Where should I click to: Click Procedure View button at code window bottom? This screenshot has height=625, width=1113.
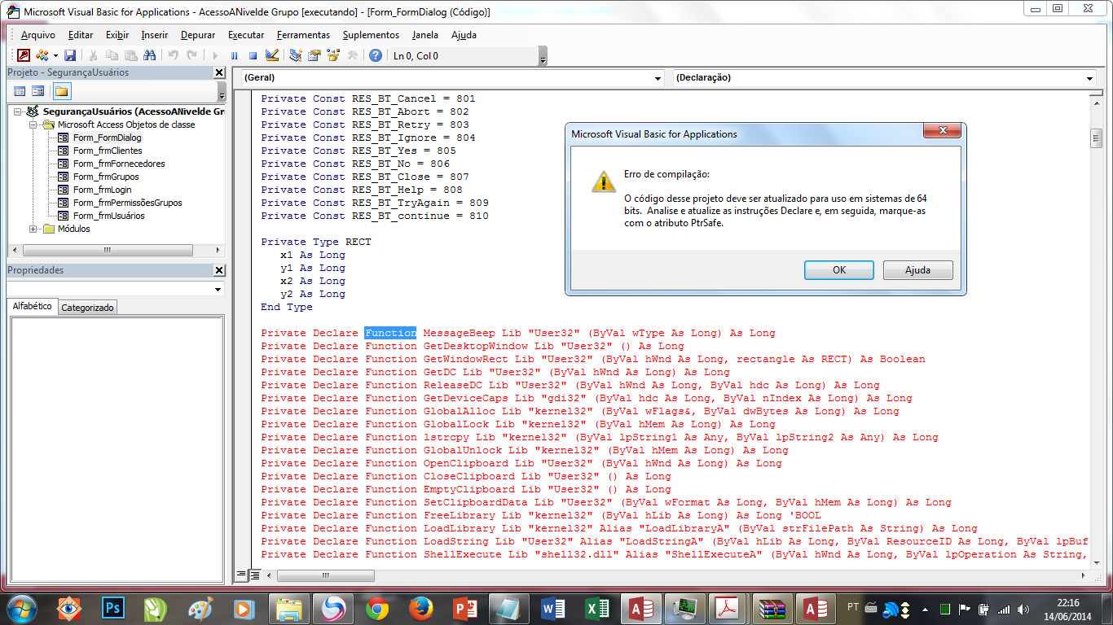(241, 575)
